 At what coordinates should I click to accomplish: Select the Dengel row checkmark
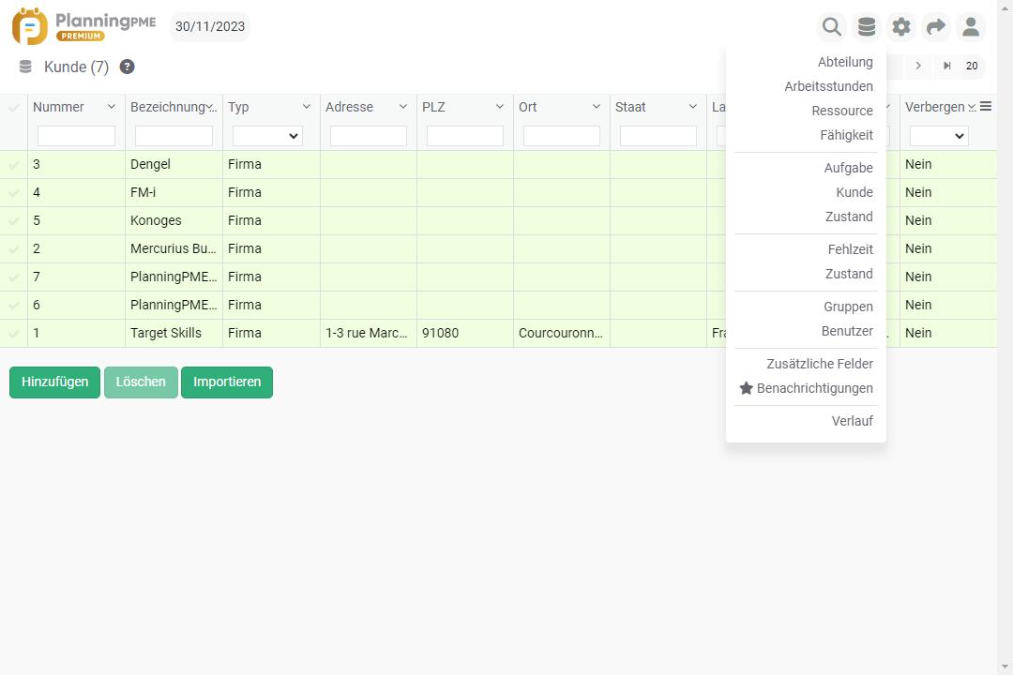pos(14,165)
